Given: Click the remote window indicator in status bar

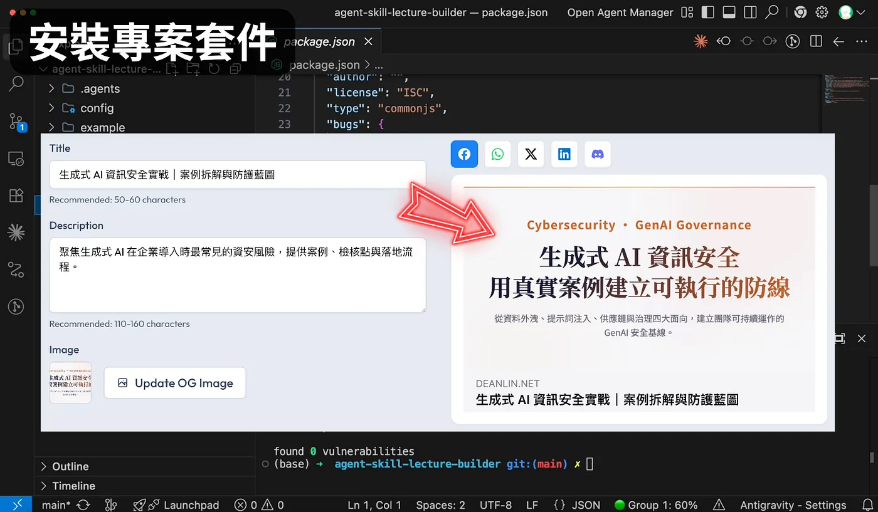Looking at the screenshot, I should (16, 504).
